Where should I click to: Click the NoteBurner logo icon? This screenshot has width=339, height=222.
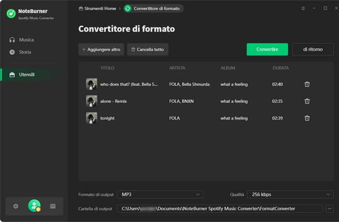(x=11, y=14)
